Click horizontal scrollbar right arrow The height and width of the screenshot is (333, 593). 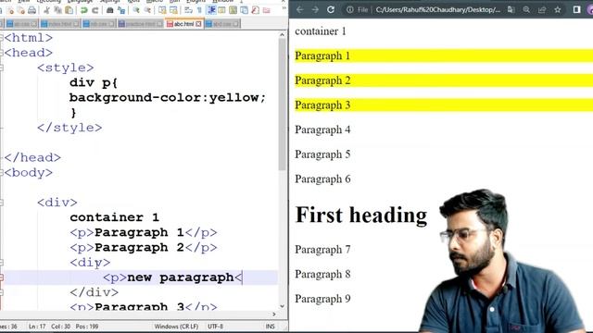click(274, 314)
